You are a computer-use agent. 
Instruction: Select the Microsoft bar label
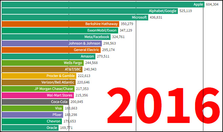click(x=139, y=17)
